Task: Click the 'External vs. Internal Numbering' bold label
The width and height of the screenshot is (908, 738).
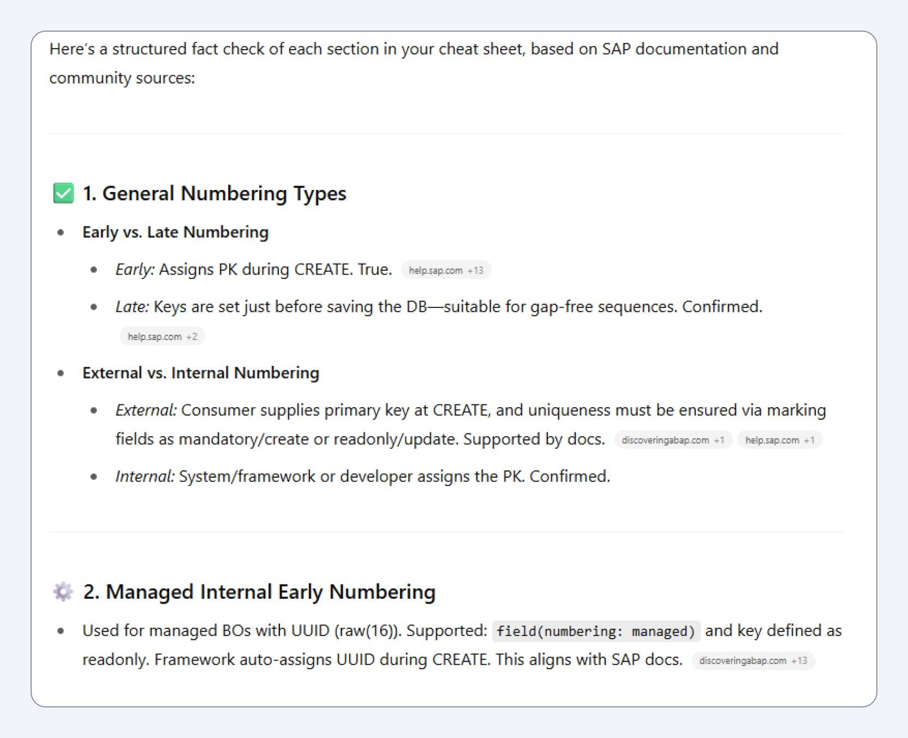Action: pyautogui.click(x=201, y=373)
